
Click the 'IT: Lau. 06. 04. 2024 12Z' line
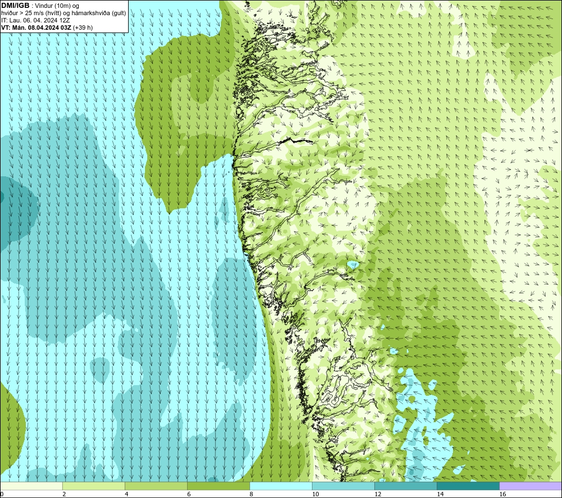35,20
